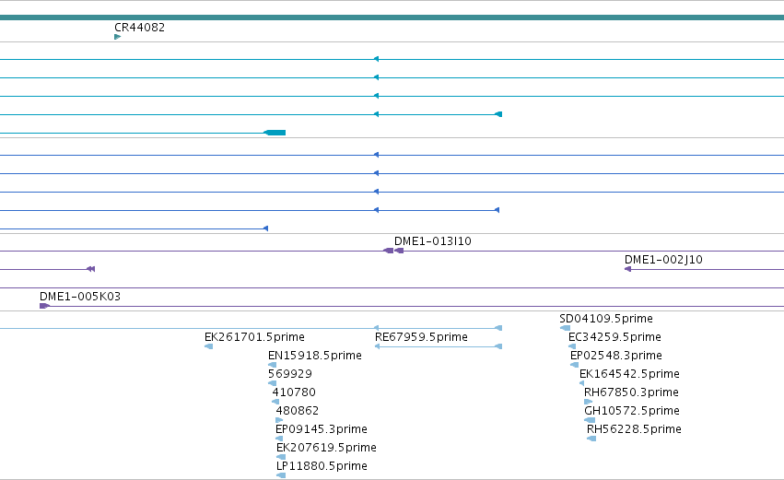784x480 pixels.
Task: Click the CR44082 gene label
Action: tap(139, 28)
